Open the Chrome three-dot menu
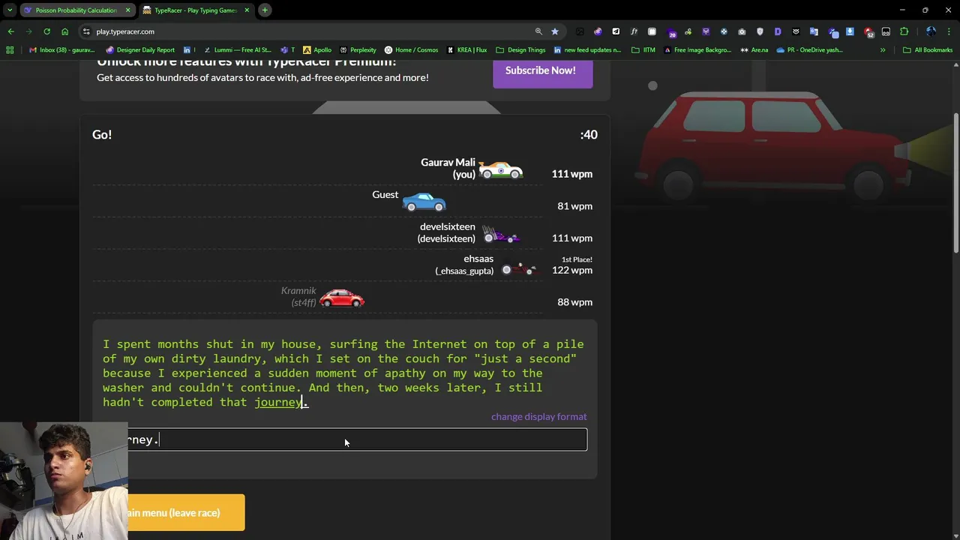This screenshot has width=960, height=540. coord(949,31)
